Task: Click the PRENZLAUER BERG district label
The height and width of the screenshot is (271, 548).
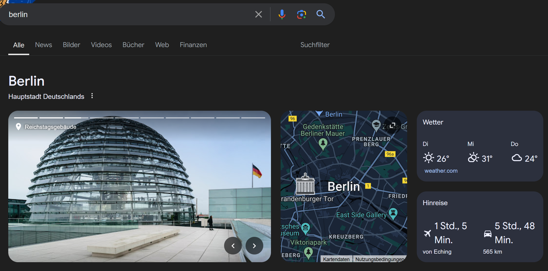Action: point(371,142)
